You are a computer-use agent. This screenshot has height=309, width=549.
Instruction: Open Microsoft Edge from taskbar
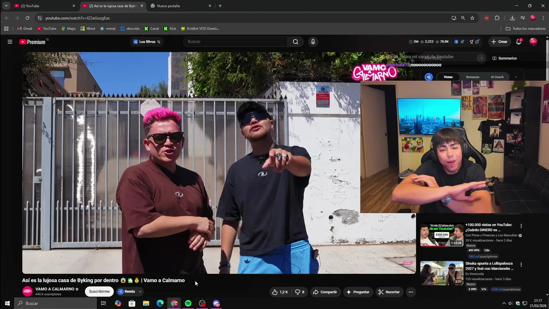tap(160, 303)
